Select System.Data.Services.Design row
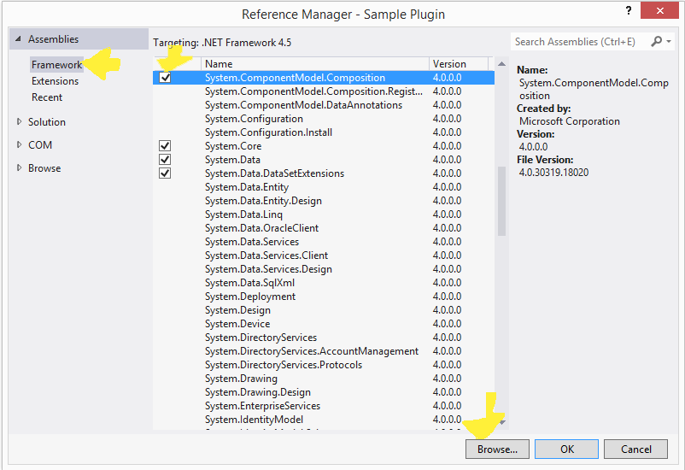 point(324,269)
